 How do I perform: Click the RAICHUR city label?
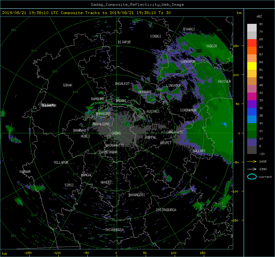pyautogui.click(x=225, y=82)
